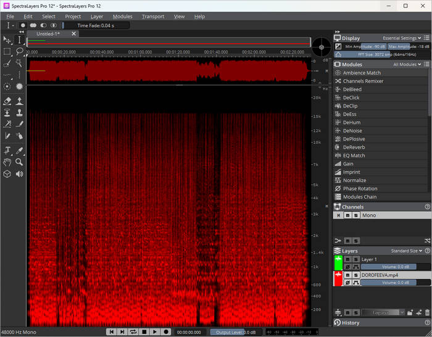Open the Transport menu

point(153,17)
